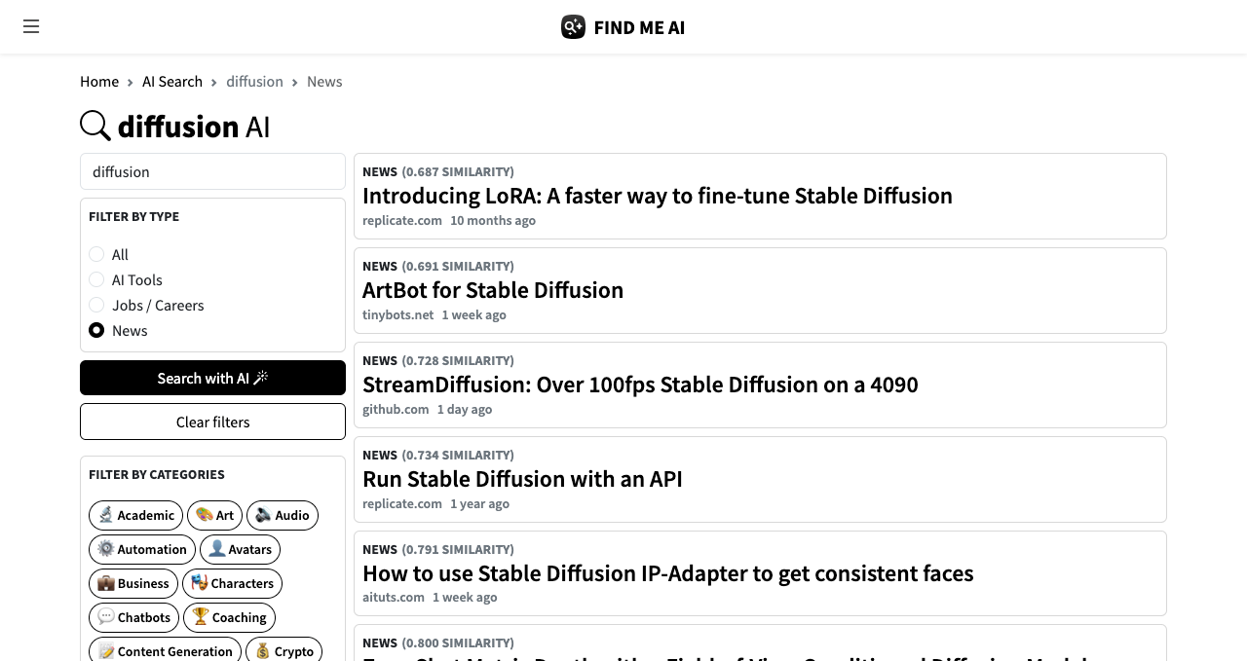Go to Home breadcrumb link
Image resolution: width=1247 pixels, height=661 pixels.
pyautogui.click(x=99, y=82)
